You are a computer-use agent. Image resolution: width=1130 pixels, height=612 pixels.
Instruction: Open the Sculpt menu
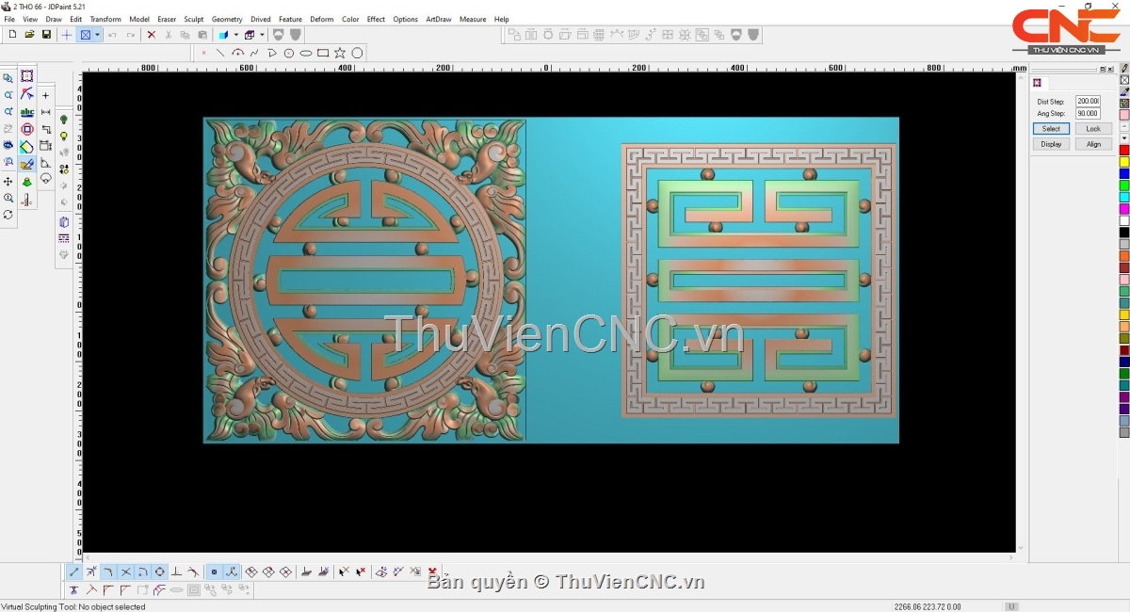[193, 19]
